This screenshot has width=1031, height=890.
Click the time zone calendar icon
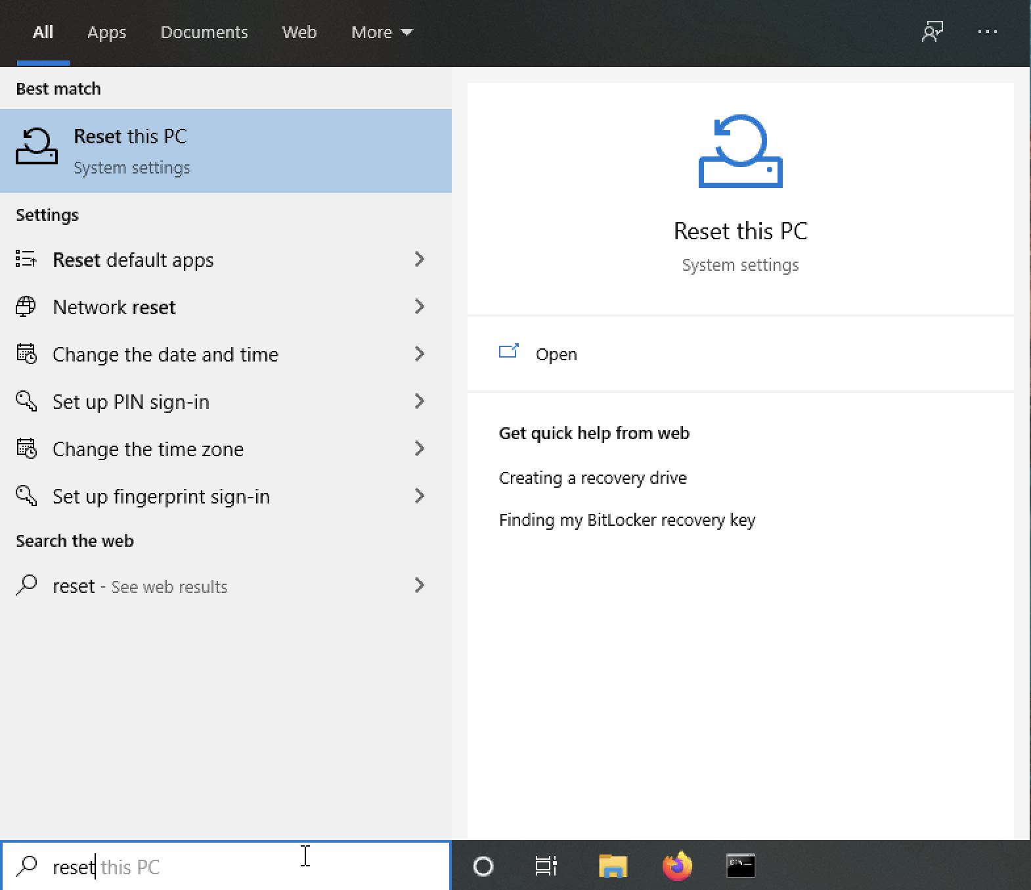tap(26, 448)
